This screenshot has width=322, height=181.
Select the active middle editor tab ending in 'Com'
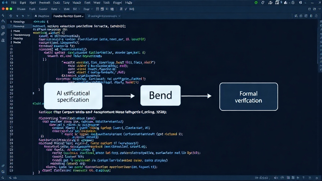click(x=68, y=16)
